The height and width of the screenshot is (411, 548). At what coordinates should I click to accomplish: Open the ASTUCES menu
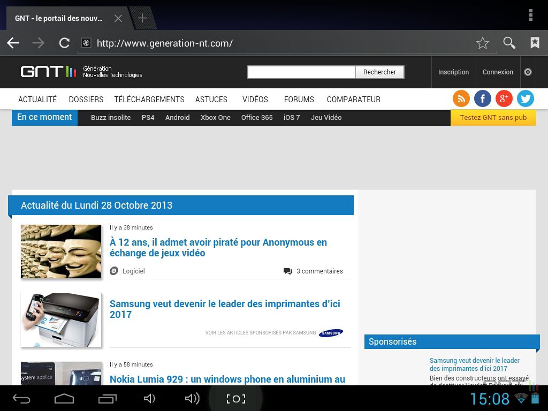click(211, 99)
